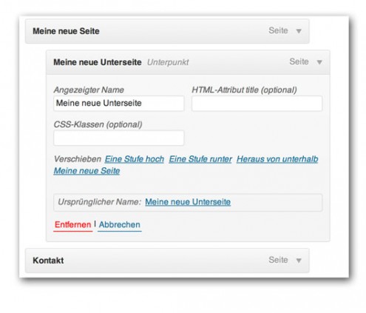The image size is (366, 313).
Task: Expand the Kontakt menu item arrow
Action: coord(299,260)
